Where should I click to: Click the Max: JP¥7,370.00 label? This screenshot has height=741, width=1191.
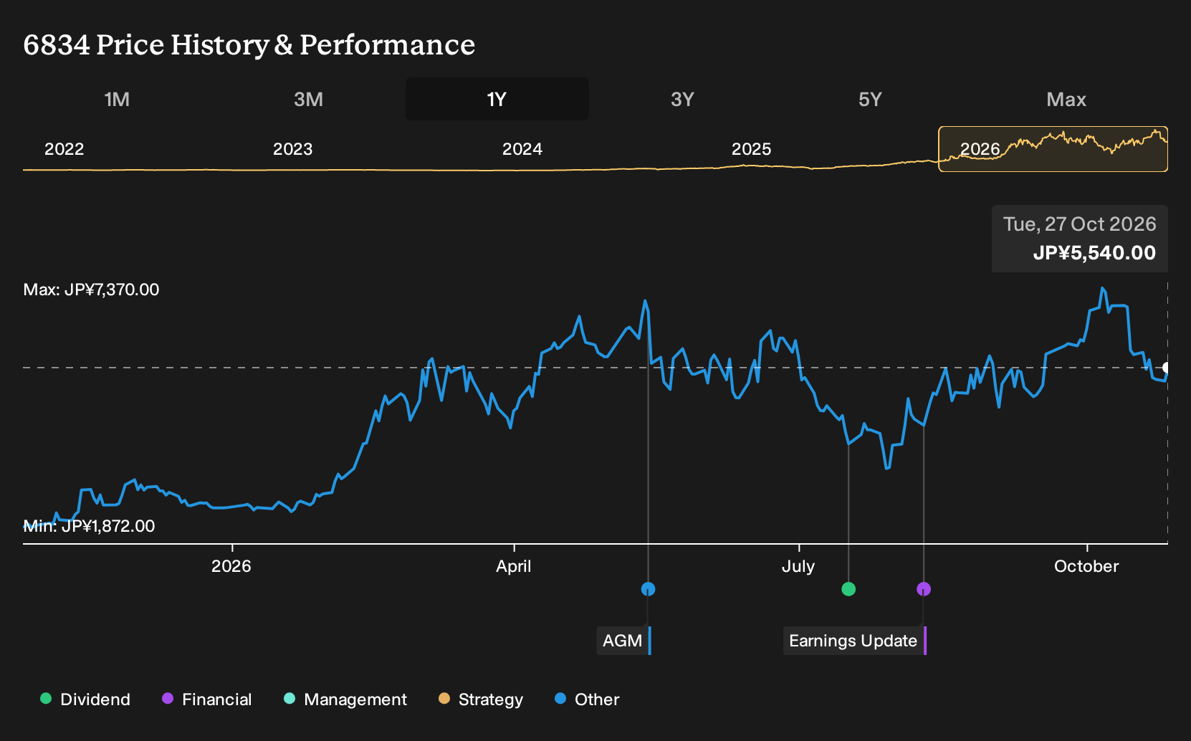pos(91,290)
